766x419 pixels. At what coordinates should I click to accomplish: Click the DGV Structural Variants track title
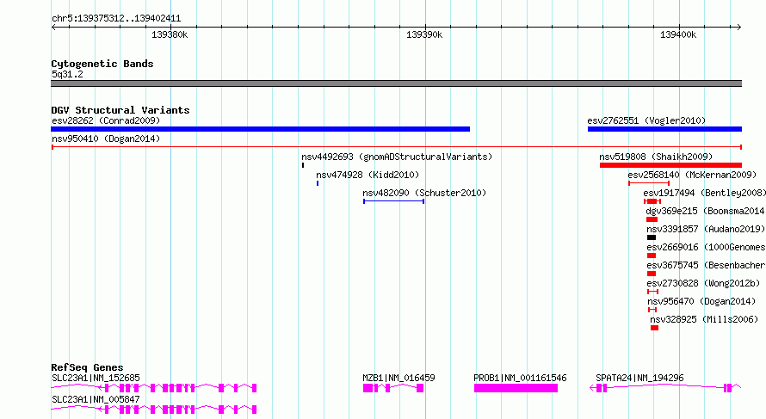120,110
